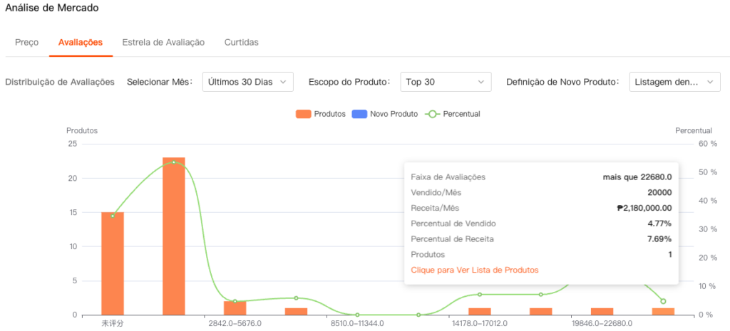
Task: Select the Estrela de Avaliação tab
Action: coord(163,42)
